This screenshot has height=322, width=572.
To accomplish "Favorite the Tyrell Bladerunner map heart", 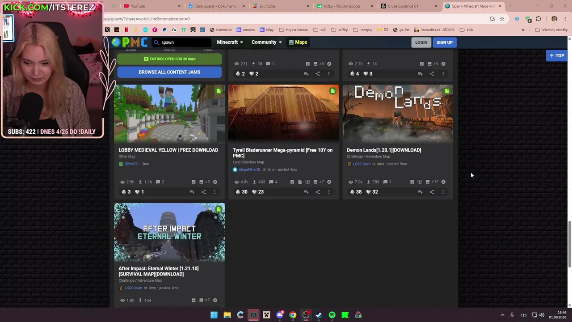I will click(254, 192).
